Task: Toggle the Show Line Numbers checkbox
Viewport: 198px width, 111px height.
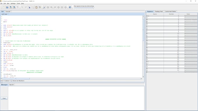Action: click(x=11, y=81)
